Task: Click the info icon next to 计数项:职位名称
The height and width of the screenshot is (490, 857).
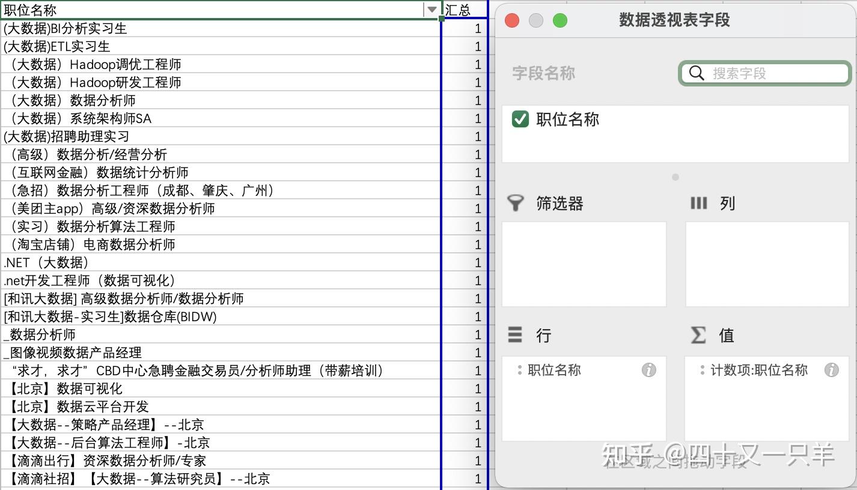Action: click(x=832, y=371)
